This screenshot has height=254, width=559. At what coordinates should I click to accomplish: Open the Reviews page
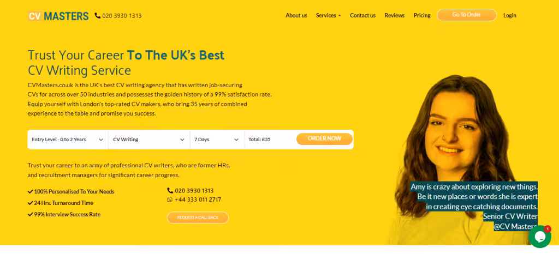(394, 16)
